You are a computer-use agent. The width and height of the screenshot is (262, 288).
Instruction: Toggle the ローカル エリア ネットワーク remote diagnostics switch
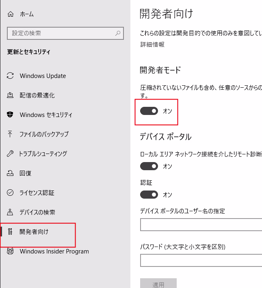coord(149,166)
